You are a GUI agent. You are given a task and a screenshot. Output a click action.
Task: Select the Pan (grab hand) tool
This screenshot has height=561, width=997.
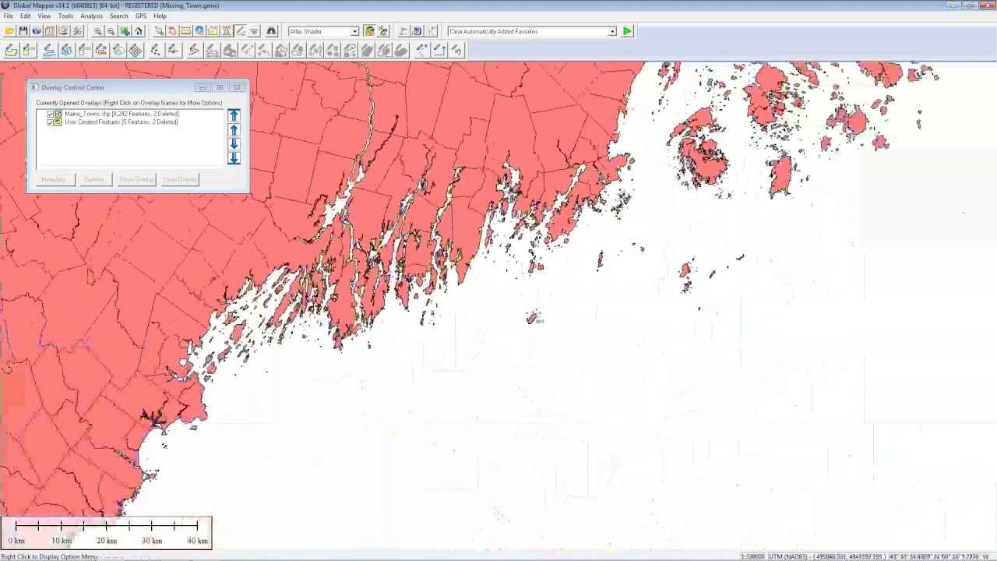point(172,31)
